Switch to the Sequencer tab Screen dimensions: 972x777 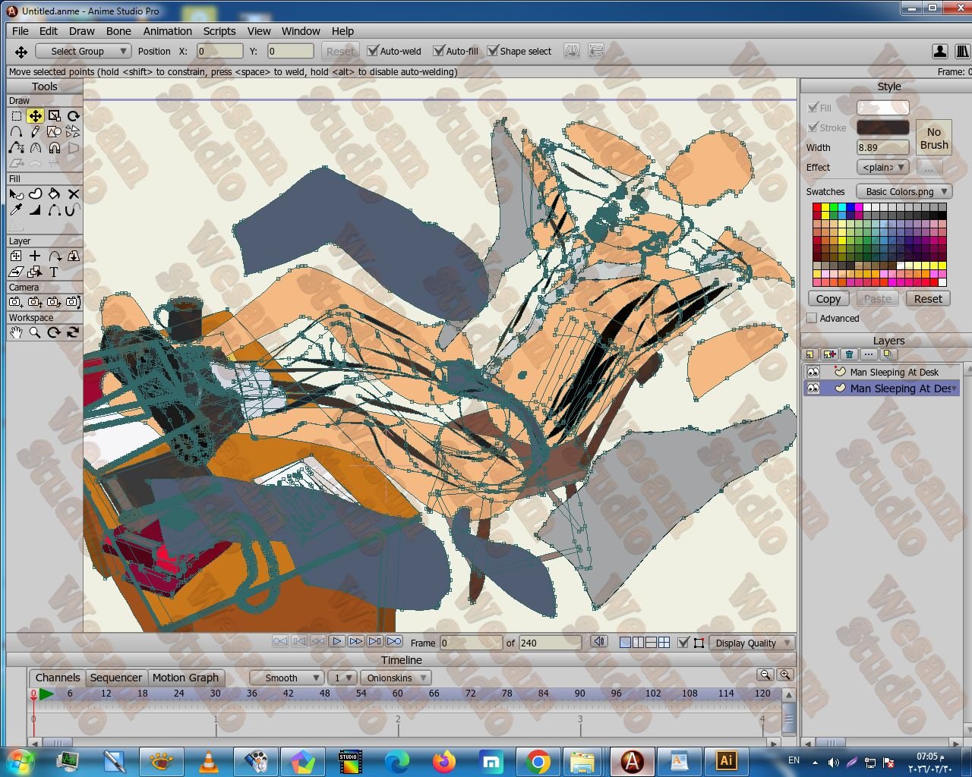coord(116,678)
